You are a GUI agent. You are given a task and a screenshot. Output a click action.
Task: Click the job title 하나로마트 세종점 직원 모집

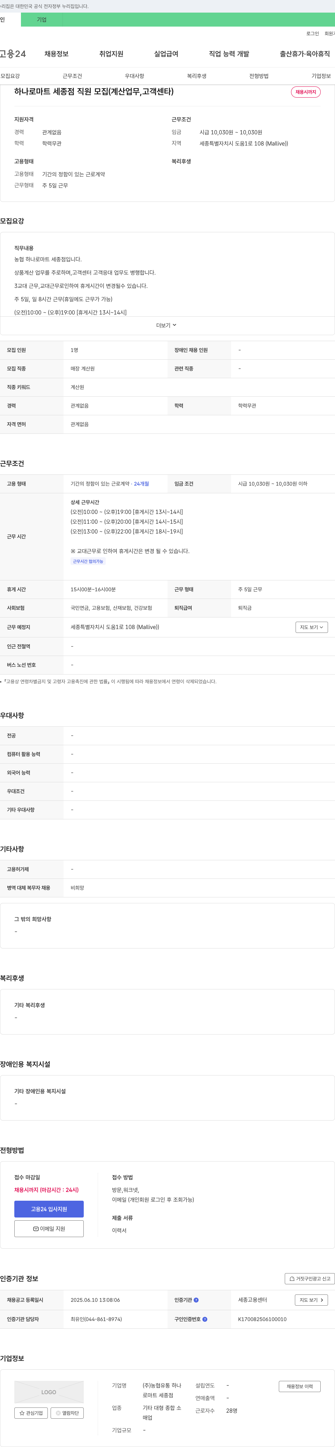(x=94, y=92)
